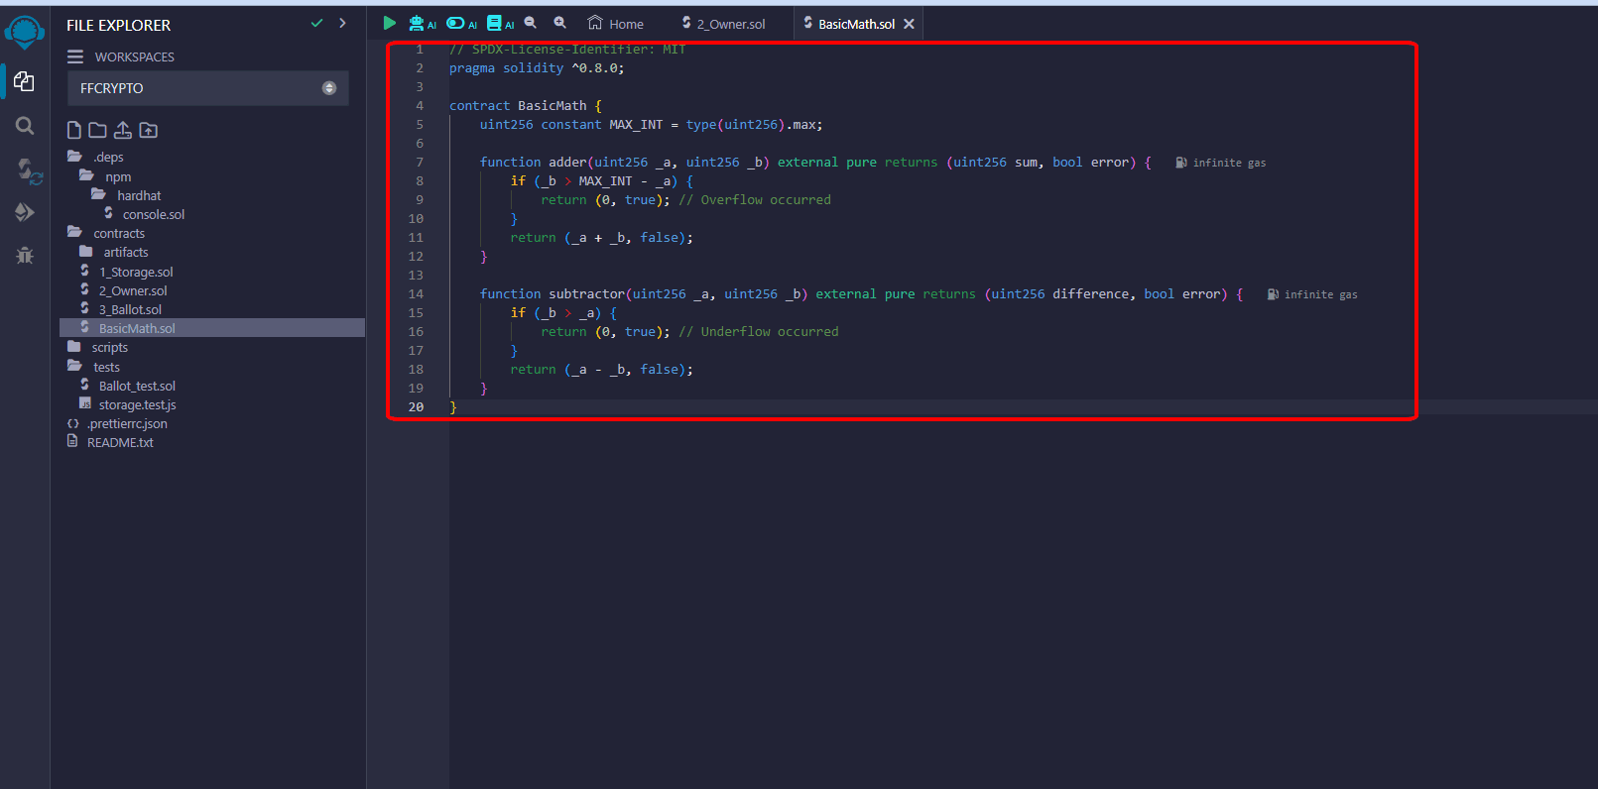1598x789 pixels.
Task: Collapse the tests folder
Action: pos(93,367)
